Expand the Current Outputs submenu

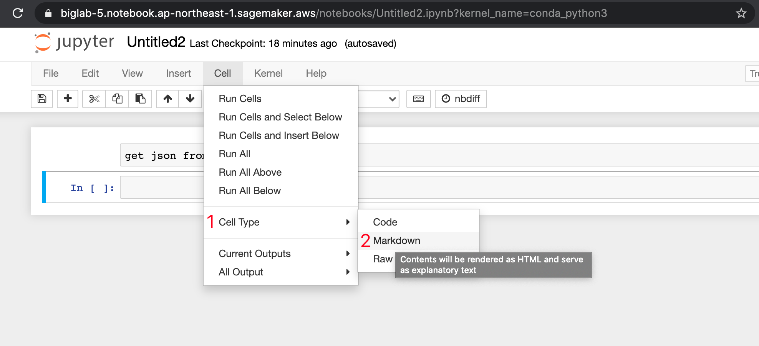coord(281,254)
